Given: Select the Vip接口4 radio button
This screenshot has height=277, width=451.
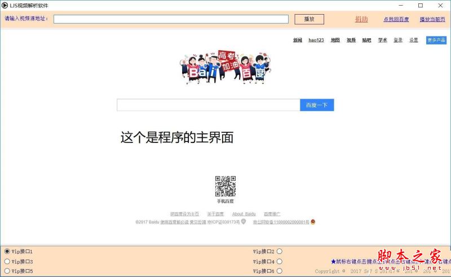Looking at the screenshot, I should click(x=279, y=261).
